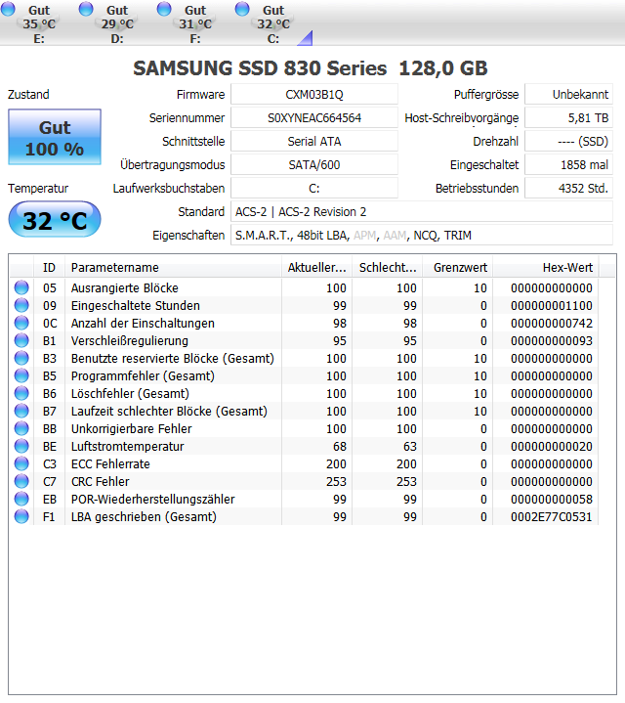
Task: Click the Drehzahl value ---- (SSD)
Action: 568,141
